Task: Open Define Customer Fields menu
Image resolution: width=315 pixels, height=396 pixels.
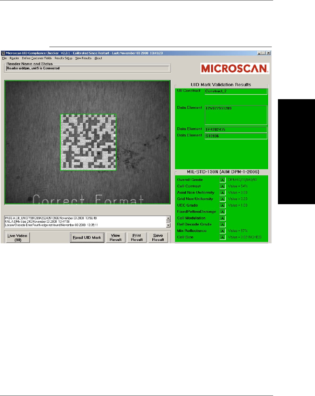Action: click(x=37, y=58)
